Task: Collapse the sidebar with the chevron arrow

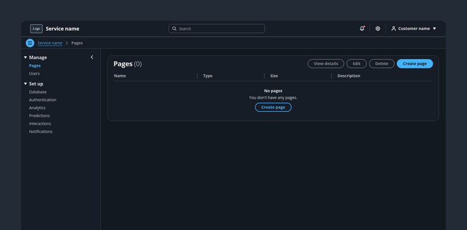Action: [92, 57]
